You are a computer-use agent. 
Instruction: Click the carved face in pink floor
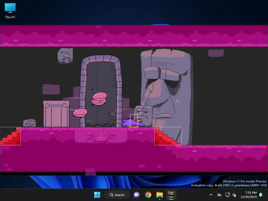[x=101, y=135]
